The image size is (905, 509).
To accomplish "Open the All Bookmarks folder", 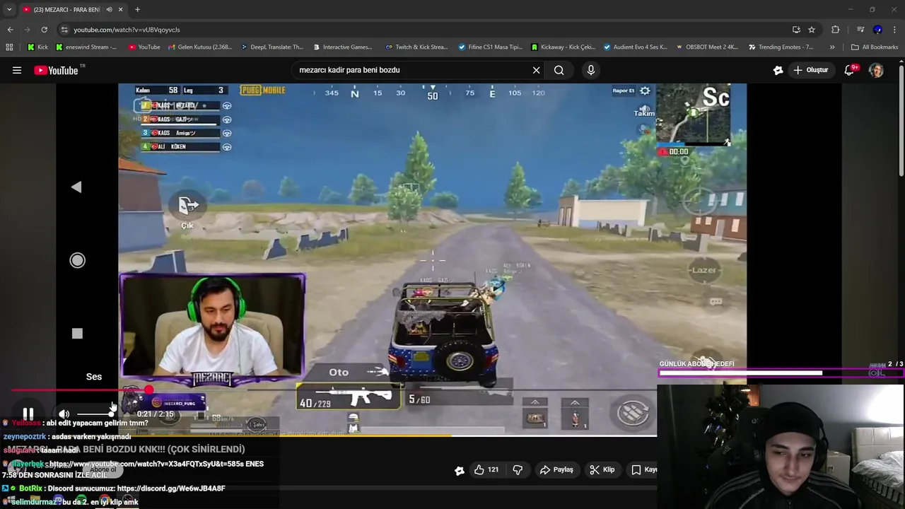I will [x=875, y=47].
